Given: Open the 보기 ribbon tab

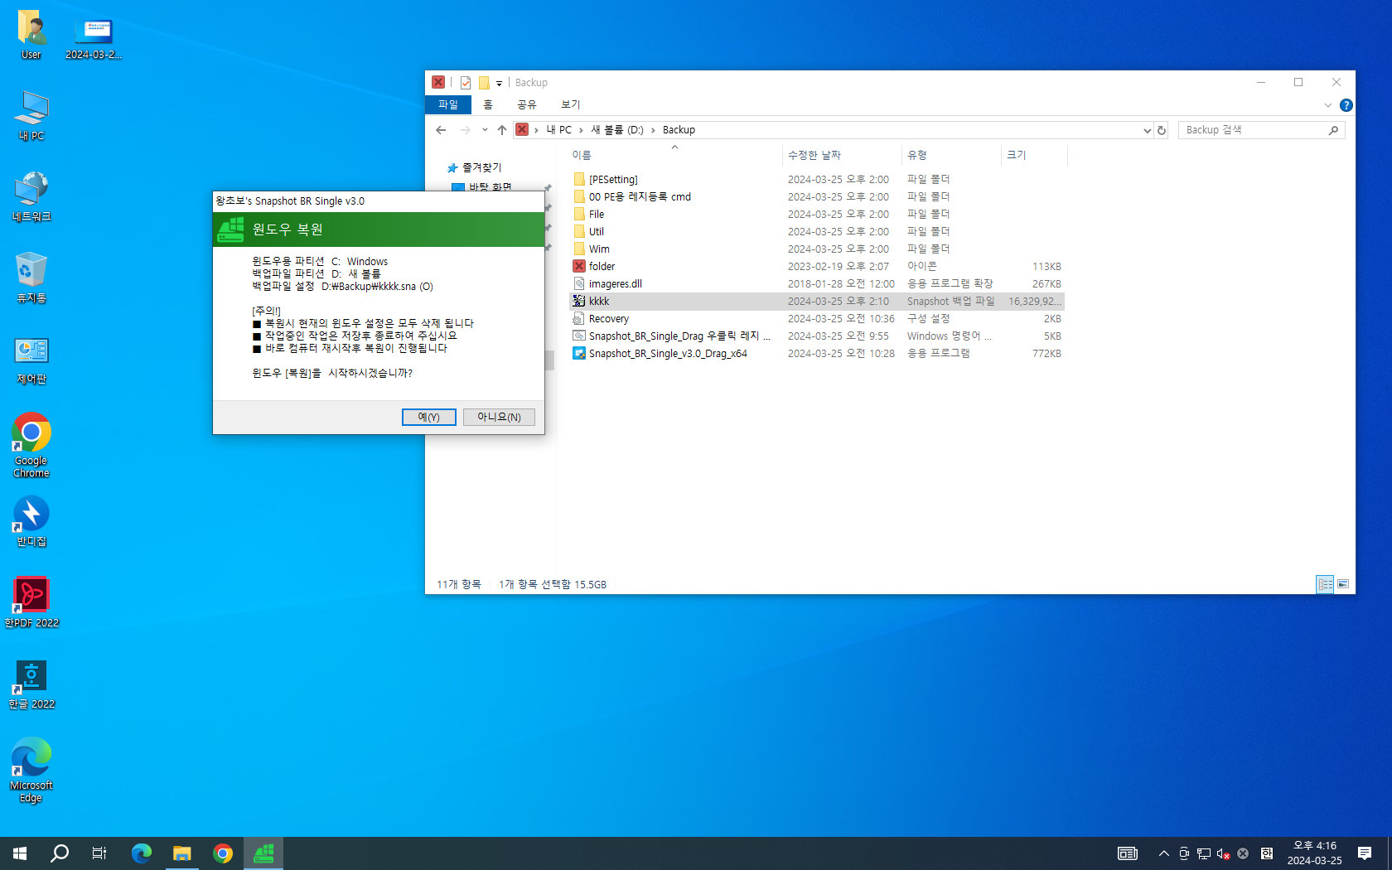Looking at the screenshot, I should [x=571, y=104].
